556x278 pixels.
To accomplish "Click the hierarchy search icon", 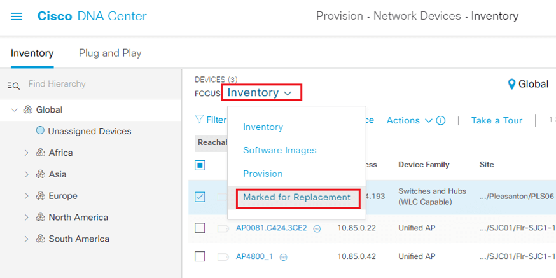I will [x=14, y=85].
